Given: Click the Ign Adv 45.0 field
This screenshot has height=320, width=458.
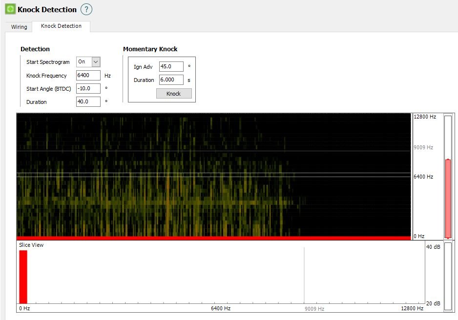Looking at the screenshot, I should (171, 66).
